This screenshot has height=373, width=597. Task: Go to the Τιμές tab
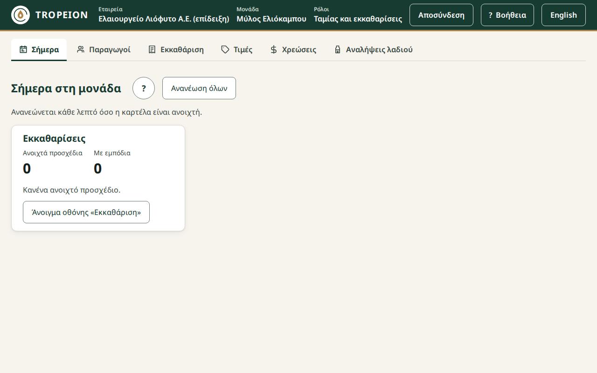pos(237,49)
